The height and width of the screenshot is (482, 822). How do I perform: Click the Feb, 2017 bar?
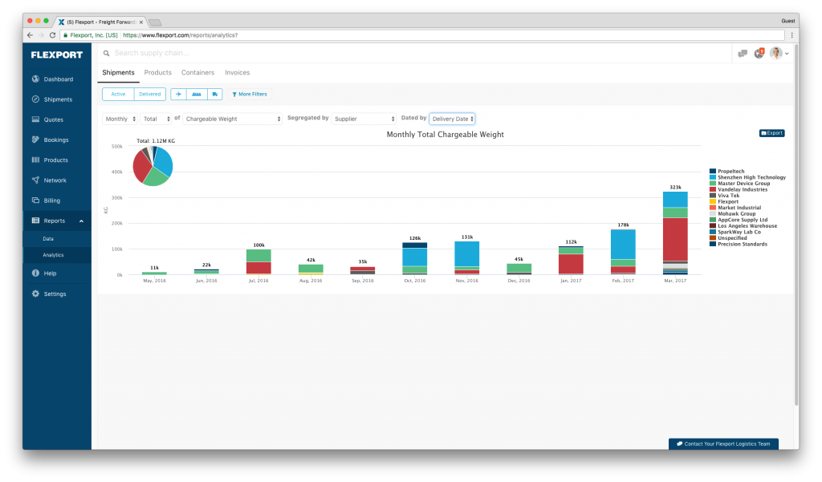pos(623,252)
